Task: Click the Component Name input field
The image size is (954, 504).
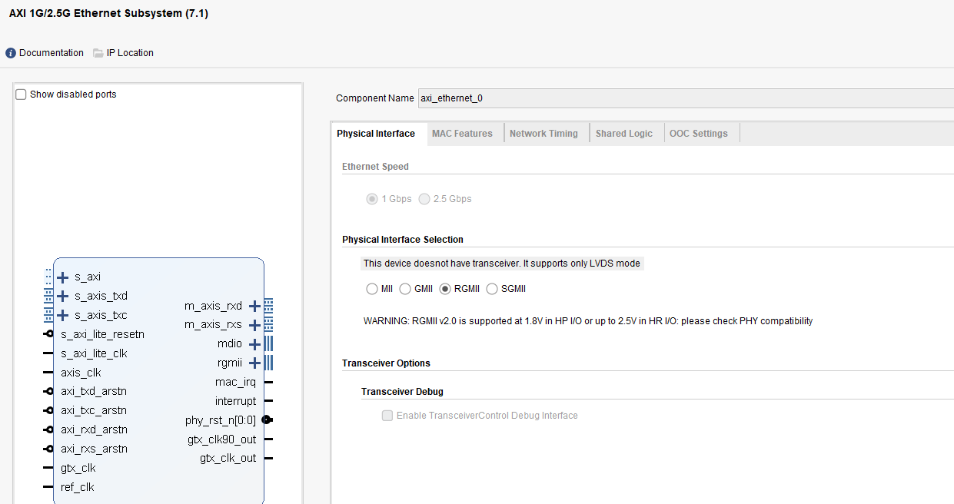Action: click(x=686, y=98)
